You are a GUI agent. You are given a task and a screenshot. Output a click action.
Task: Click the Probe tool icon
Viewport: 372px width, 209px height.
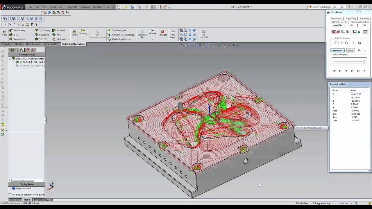[x=4, y=33]
